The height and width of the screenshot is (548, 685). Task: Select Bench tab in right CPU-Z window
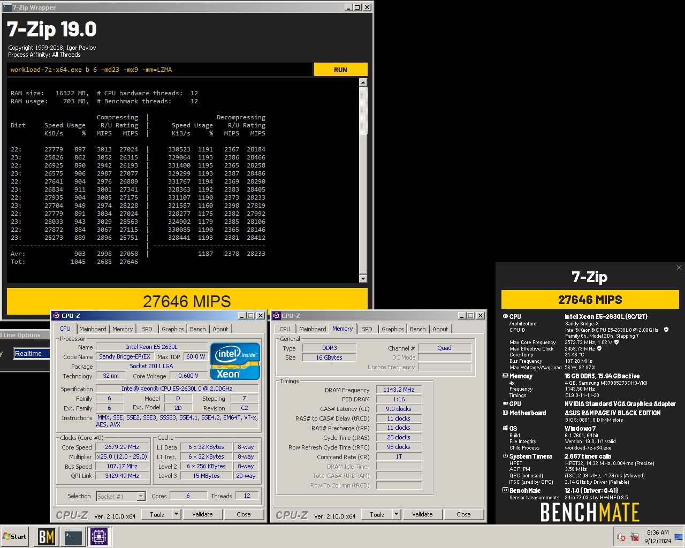[418, 329]
